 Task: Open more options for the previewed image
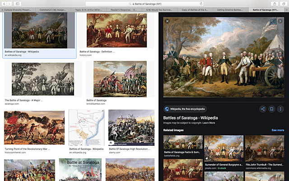click(280, 109)
